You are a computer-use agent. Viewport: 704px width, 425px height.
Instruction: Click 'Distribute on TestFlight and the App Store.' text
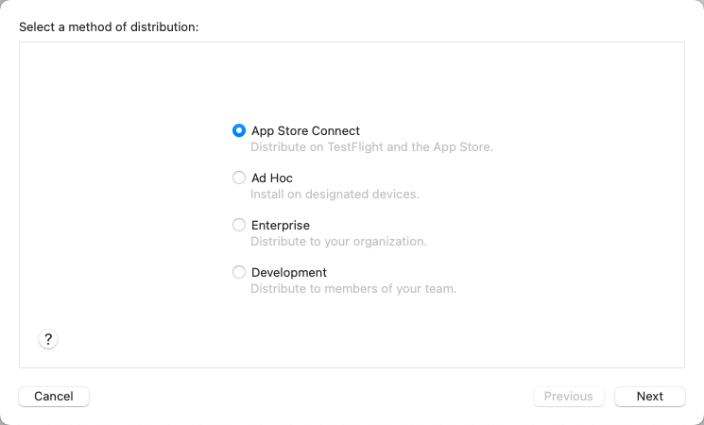[x=371, y=147]
